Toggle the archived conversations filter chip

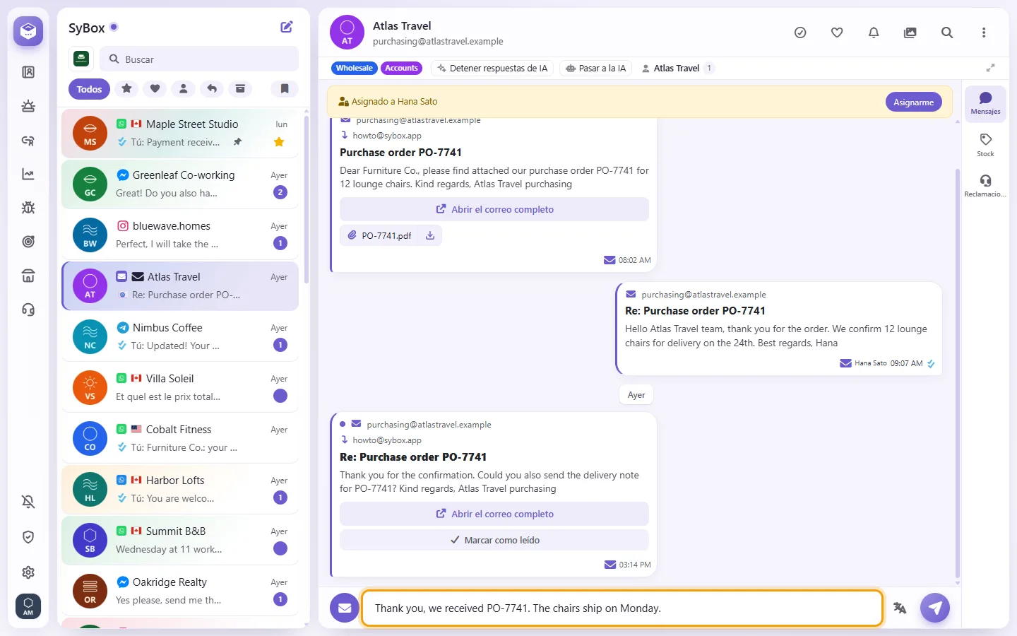tap(240, 88)
